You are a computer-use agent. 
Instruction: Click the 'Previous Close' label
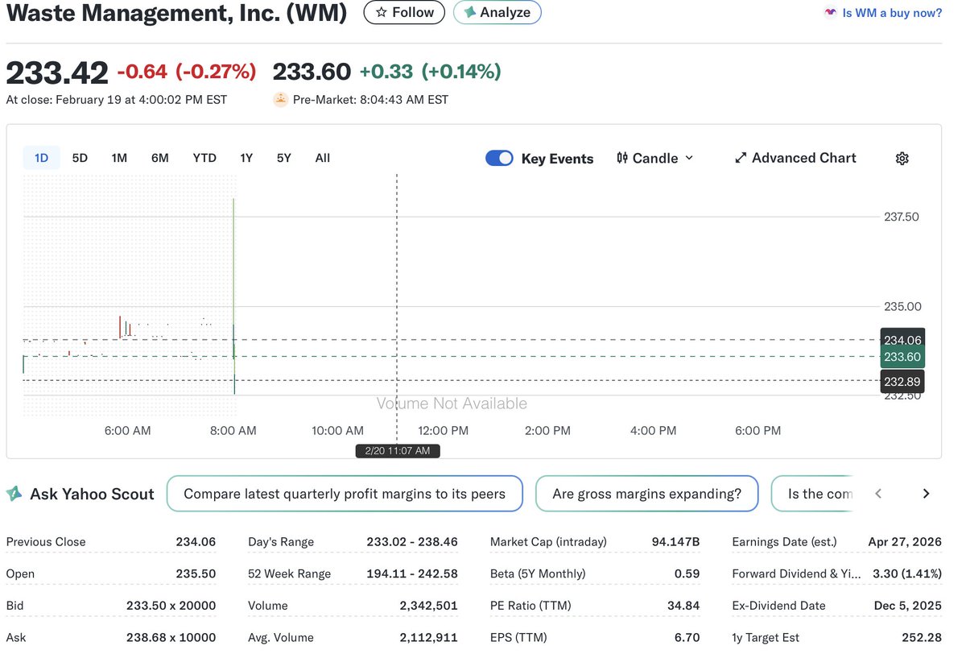click(x=46, y=542)
